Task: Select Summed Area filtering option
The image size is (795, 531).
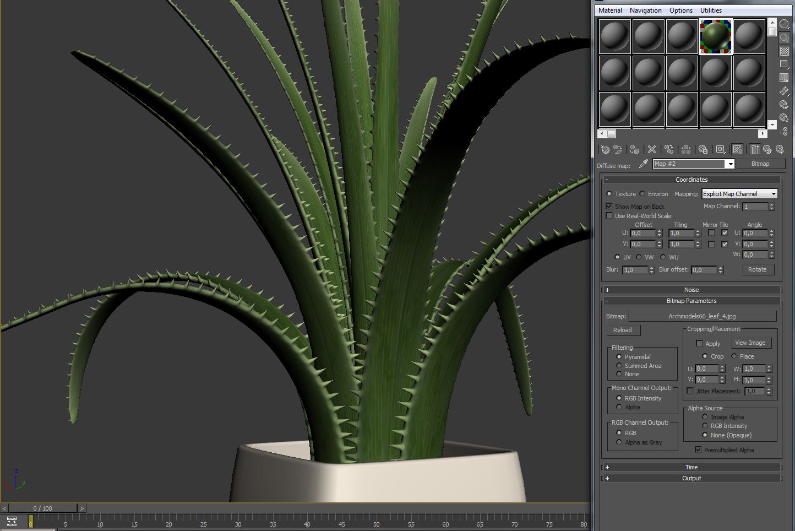Action: [x=619, y=366]
